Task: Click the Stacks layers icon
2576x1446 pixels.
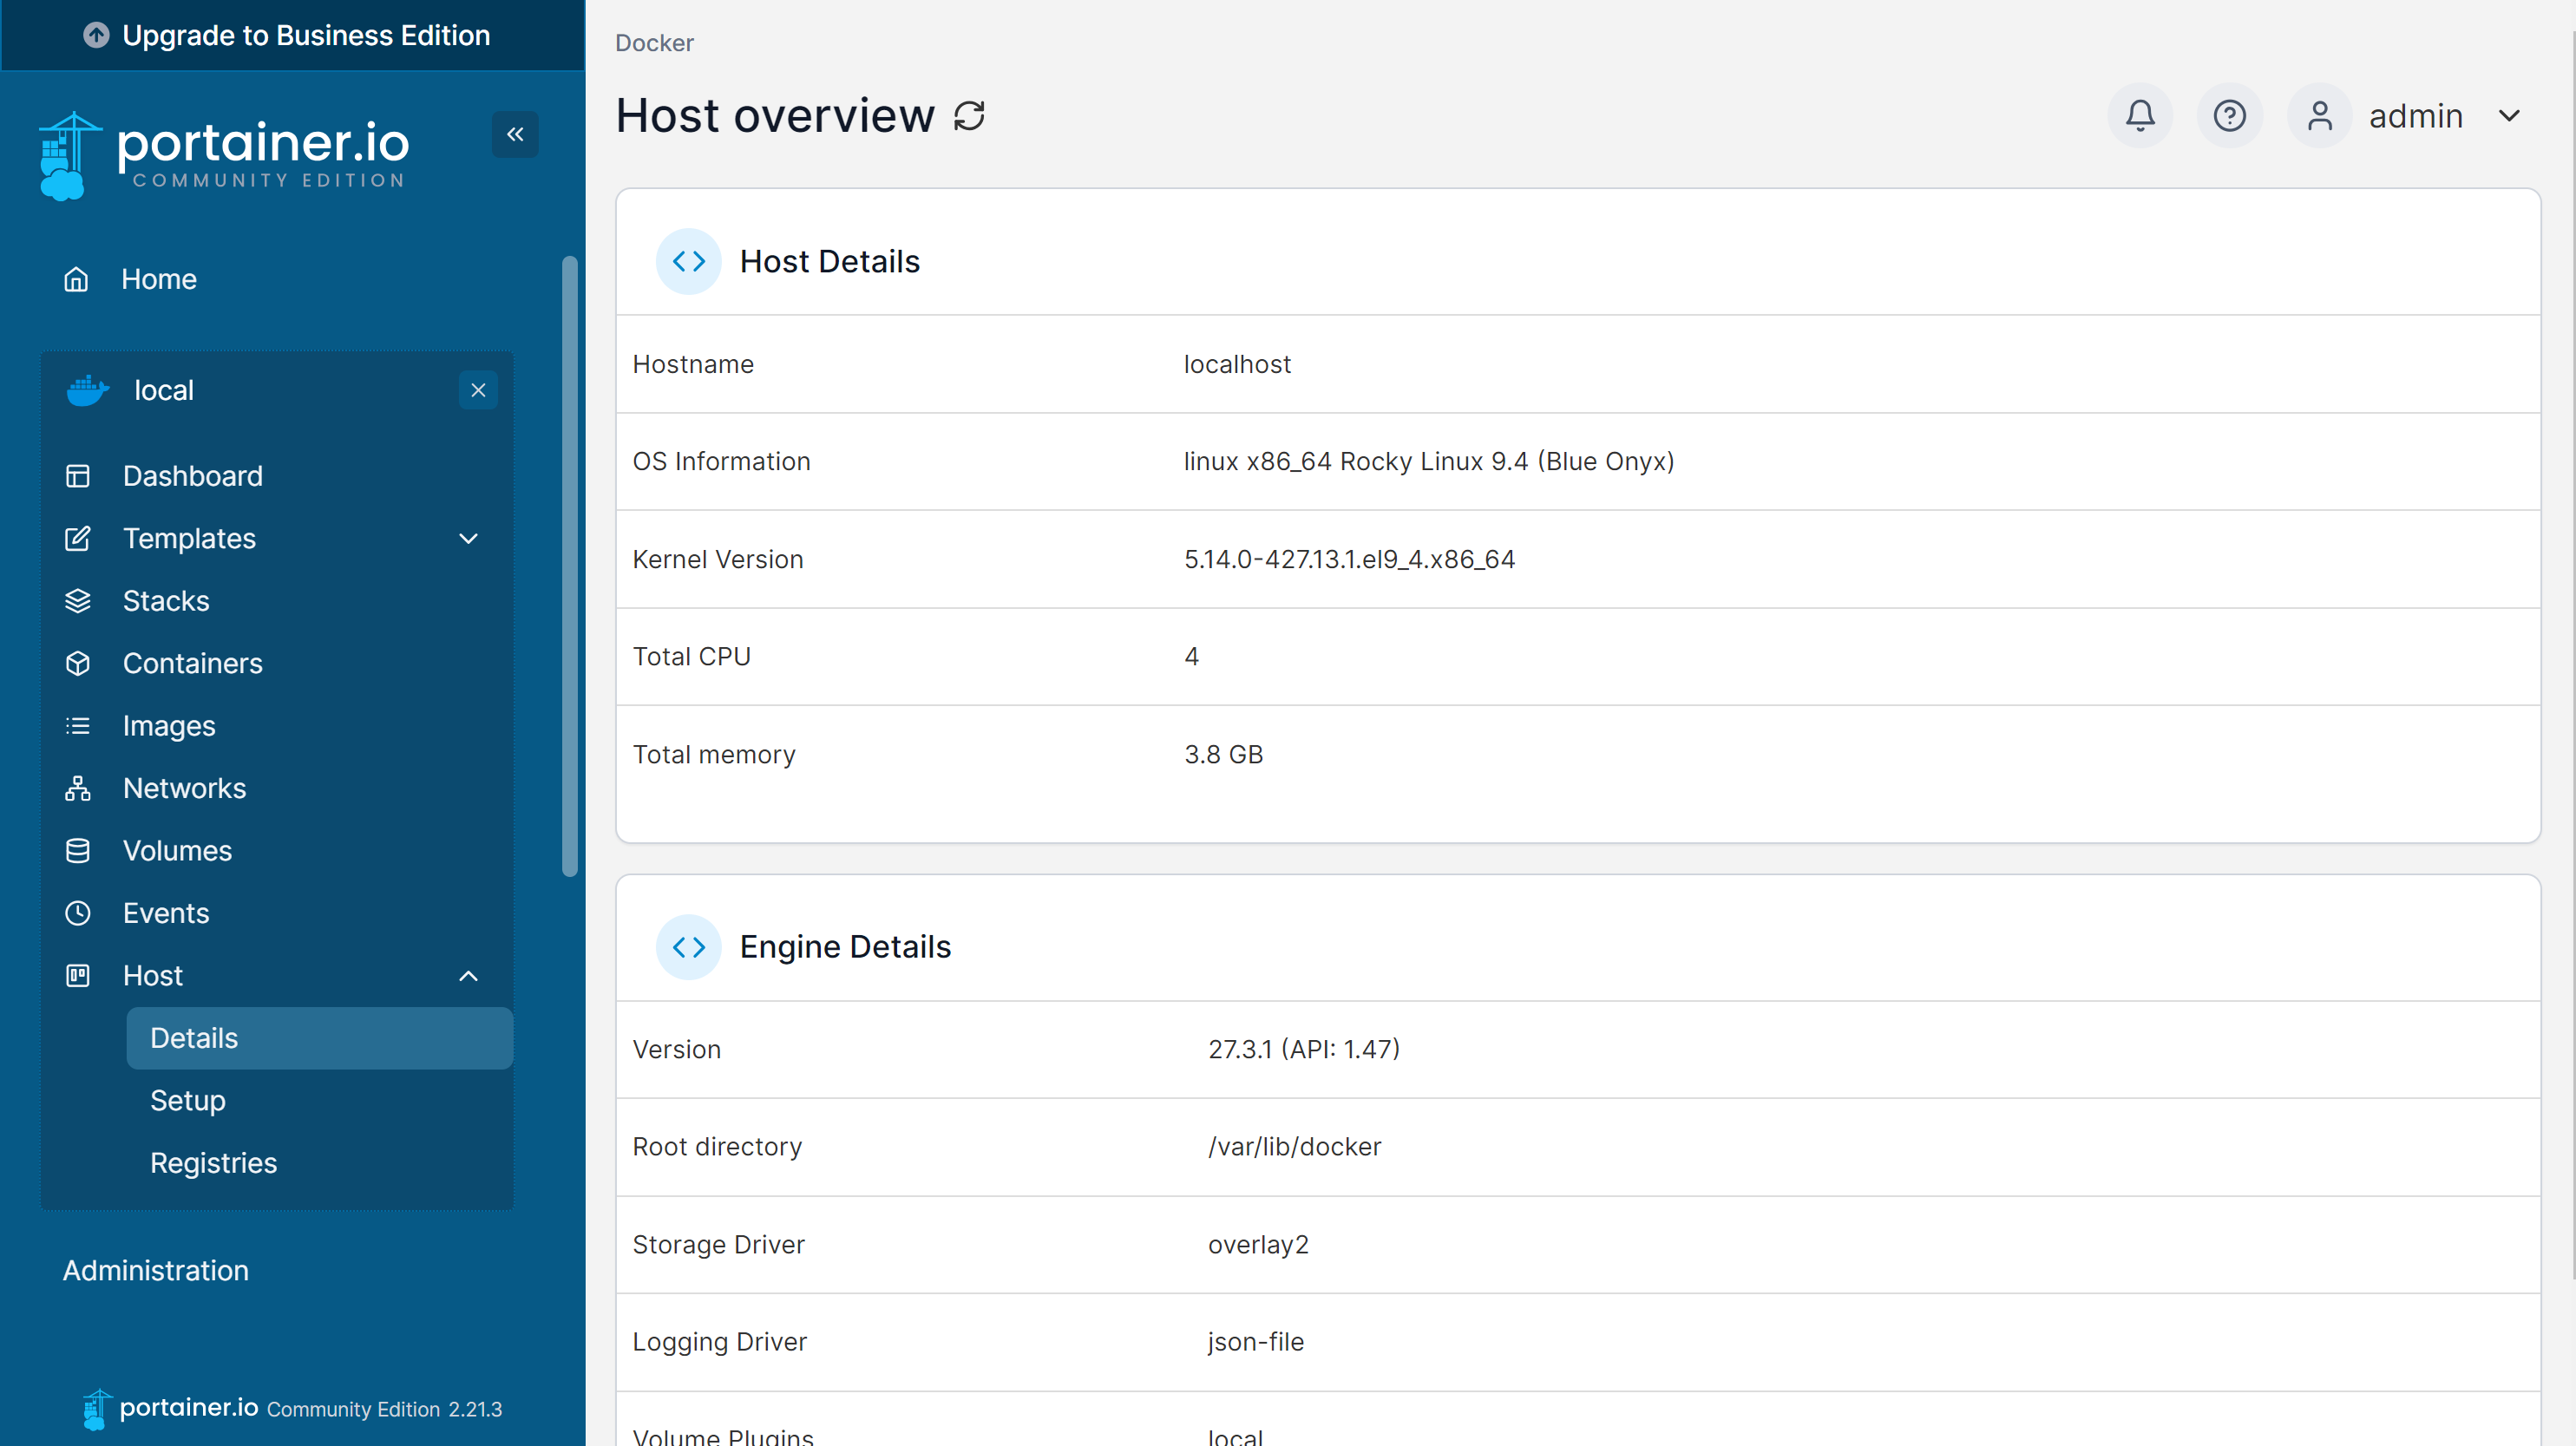Action: 77,601
